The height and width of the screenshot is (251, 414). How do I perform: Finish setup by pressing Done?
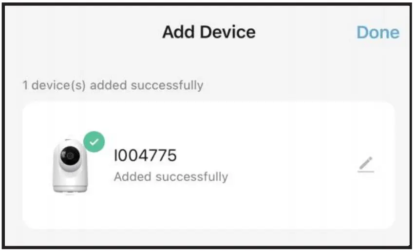point(377,33)
